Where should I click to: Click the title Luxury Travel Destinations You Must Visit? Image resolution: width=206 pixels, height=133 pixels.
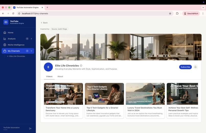(x=145, y=109)
